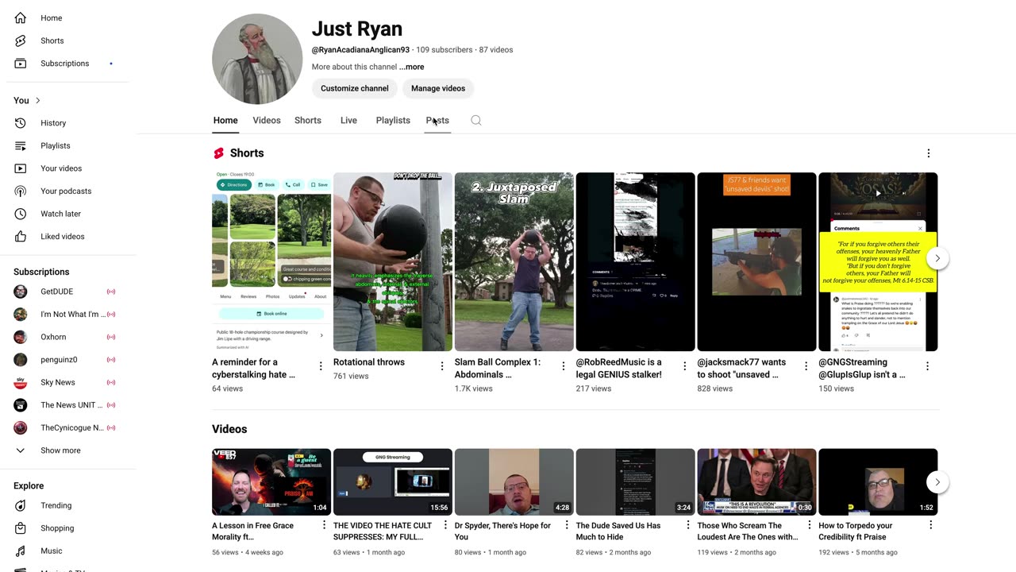Image resolution: width=1016 pixels, height=572 pixels.
Task: Play the Rotational throws short thumbnail
Action: tap(393, 261)
